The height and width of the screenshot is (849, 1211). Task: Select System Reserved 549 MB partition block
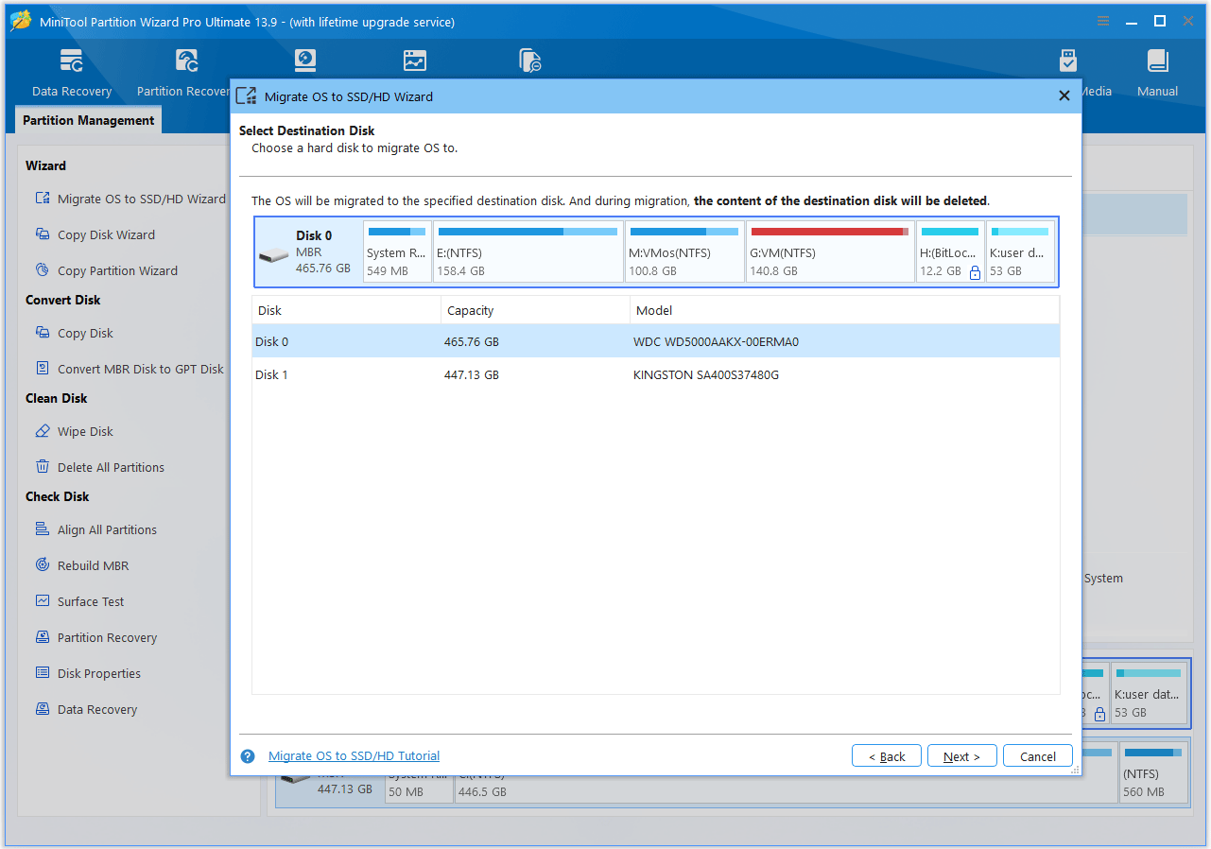coord(397,251)
